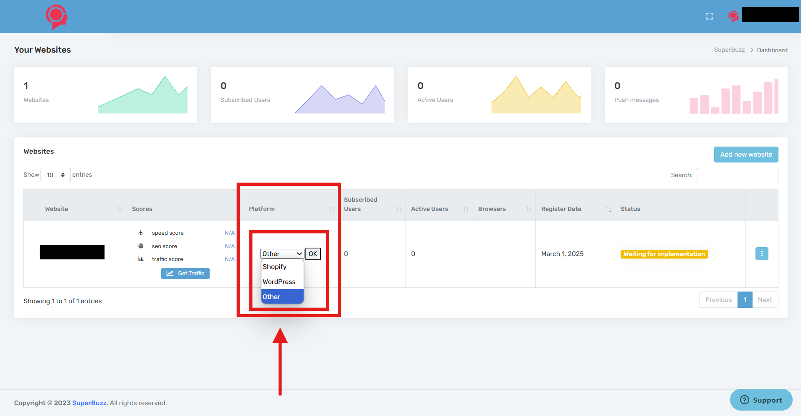Viewport: 801px width, 416px height.
Task: Open the user profile avatar icon
Action: (x=733, y=16)
